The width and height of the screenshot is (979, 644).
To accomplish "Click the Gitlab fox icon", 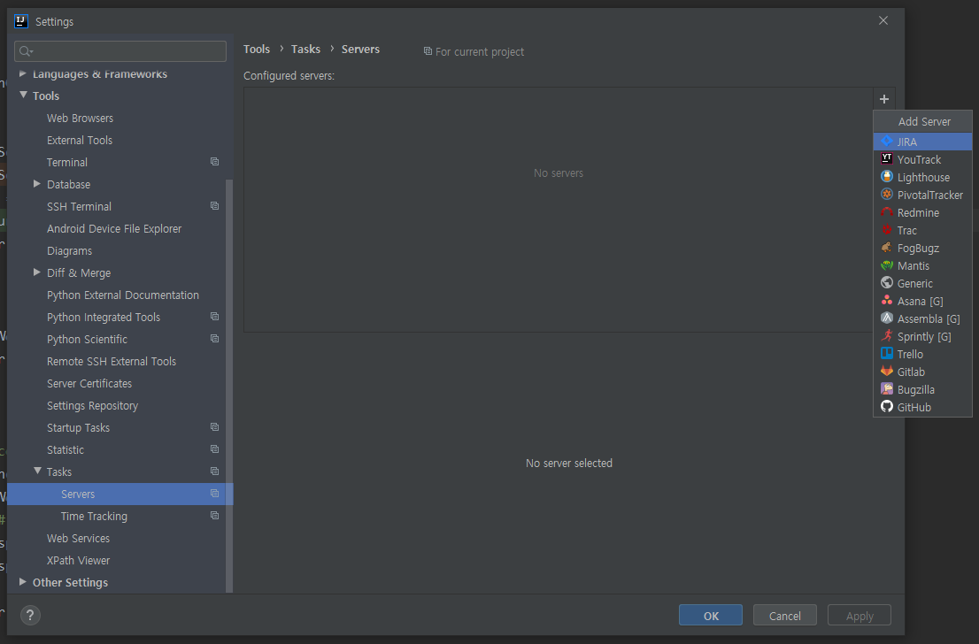I will tap(887, 372).
